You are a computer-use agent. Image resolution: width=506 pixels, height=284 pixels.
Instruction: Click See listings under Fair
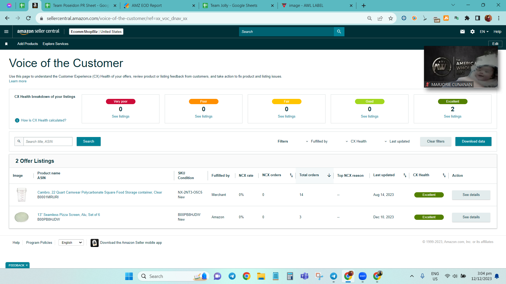(x=286, y=116)
